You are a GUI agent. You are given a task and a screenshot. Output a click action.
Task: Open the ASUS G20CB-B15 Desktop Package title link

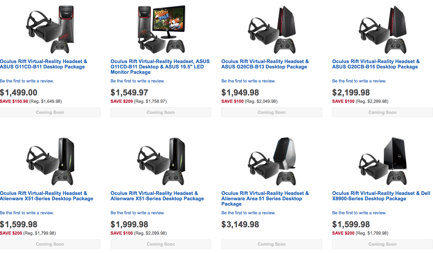(376, 64)
